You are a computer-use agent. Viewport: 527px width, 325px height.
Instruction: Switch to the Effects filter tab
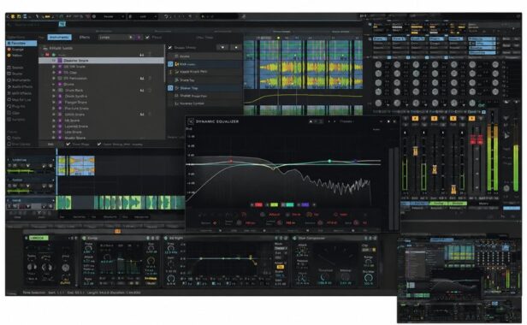(x=85, y=38)
